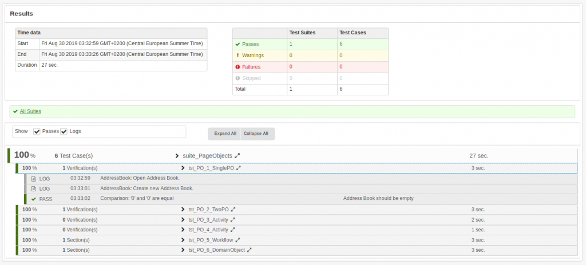
Task: Click expand icon beside tst_PO_6_DomainObject
Action: click(250, 250)
